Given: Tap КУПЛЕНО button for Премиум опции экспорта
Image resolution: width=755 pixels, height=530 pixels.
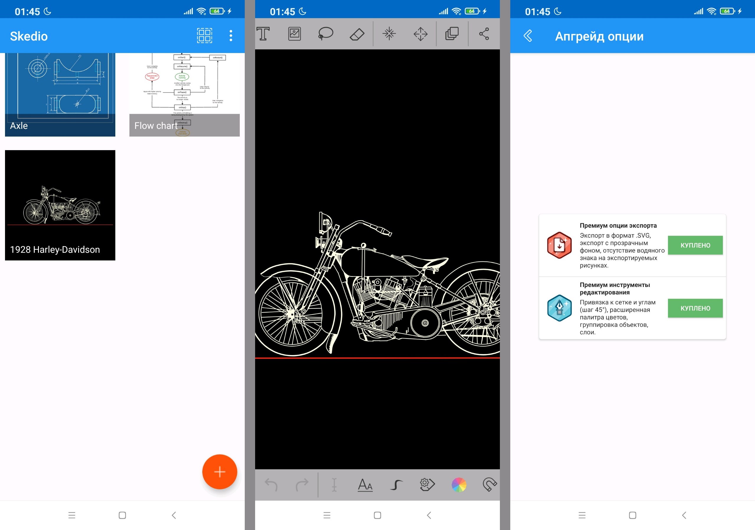Looking at the screenshot, I should coord(695,245).
